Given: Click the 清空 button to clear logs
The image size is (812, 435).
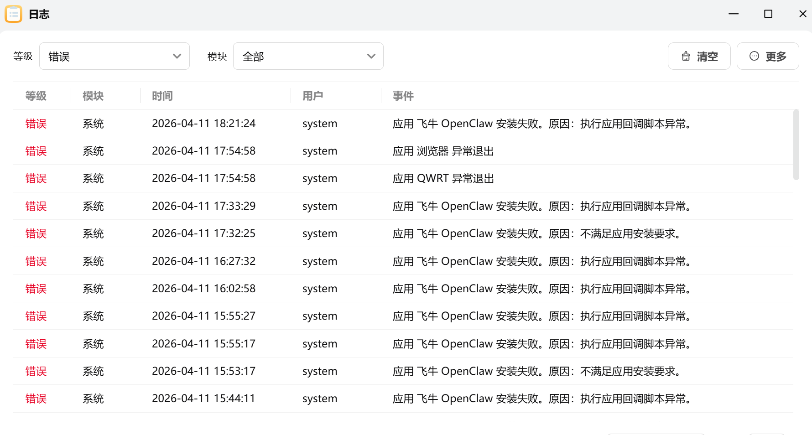Looking at the screenshot, I should click(699, 56).
